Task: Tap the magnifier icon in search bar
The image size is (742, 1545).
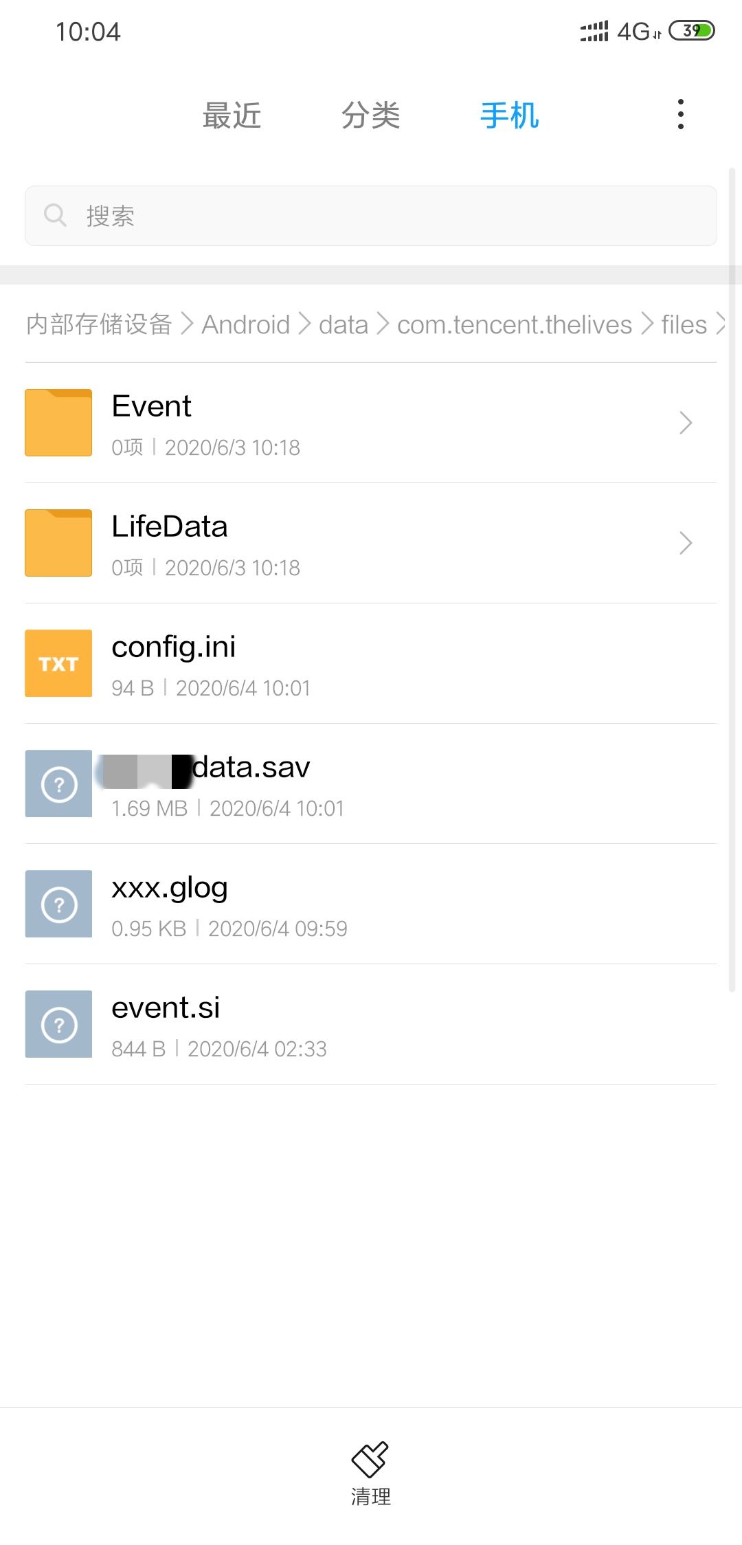Action: pos(55,215)
